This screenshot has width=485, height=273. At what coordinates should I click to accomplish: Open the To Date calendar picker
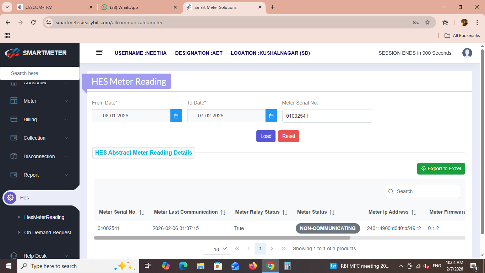271,116
